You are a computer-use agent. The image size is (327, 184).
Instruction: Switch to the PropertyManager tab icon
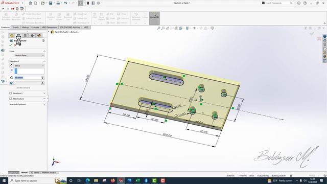coord(18,35)
